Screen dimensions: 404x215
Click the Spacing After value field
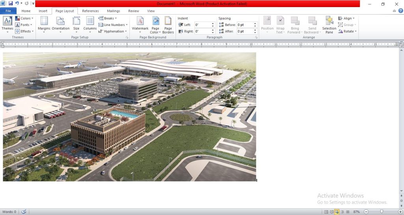click(245, 31)
